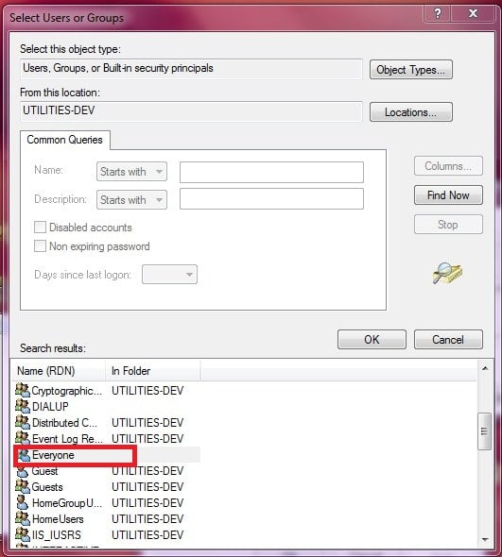Open the Description Starts with dropdown
The image size is (502, 557).
[131, 199]
